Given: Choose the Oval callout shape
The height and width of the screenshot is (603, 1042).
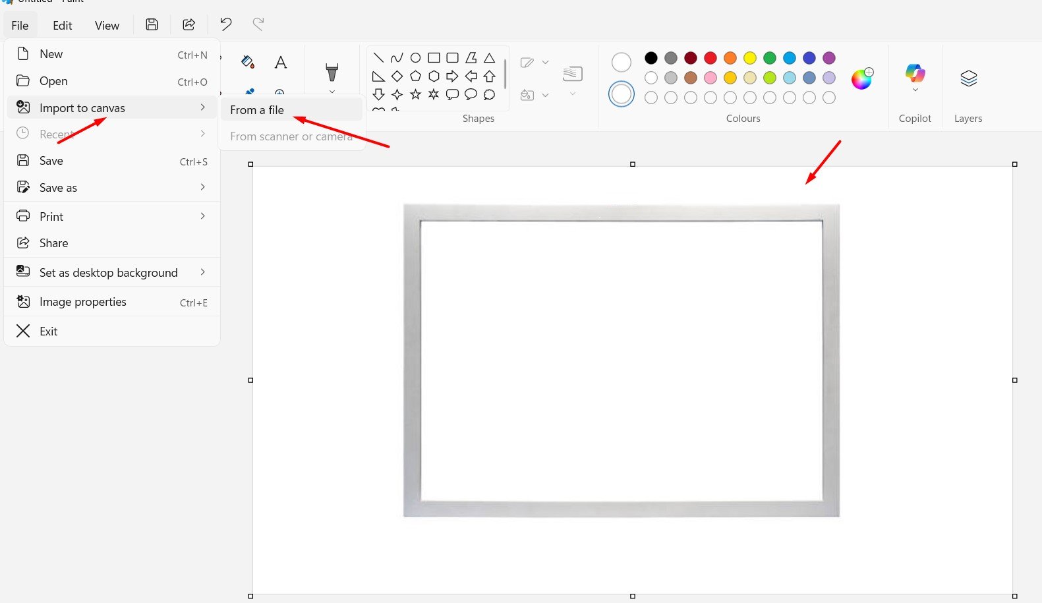Looking at the screenshot, I should [471, 94].
